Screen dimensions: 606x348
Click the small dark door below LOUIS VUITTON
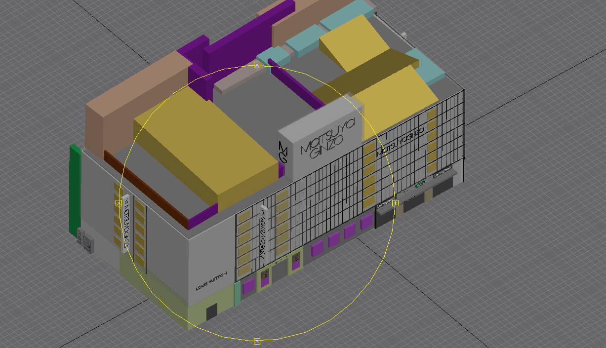pyautogui.click(x=211, y=311)
